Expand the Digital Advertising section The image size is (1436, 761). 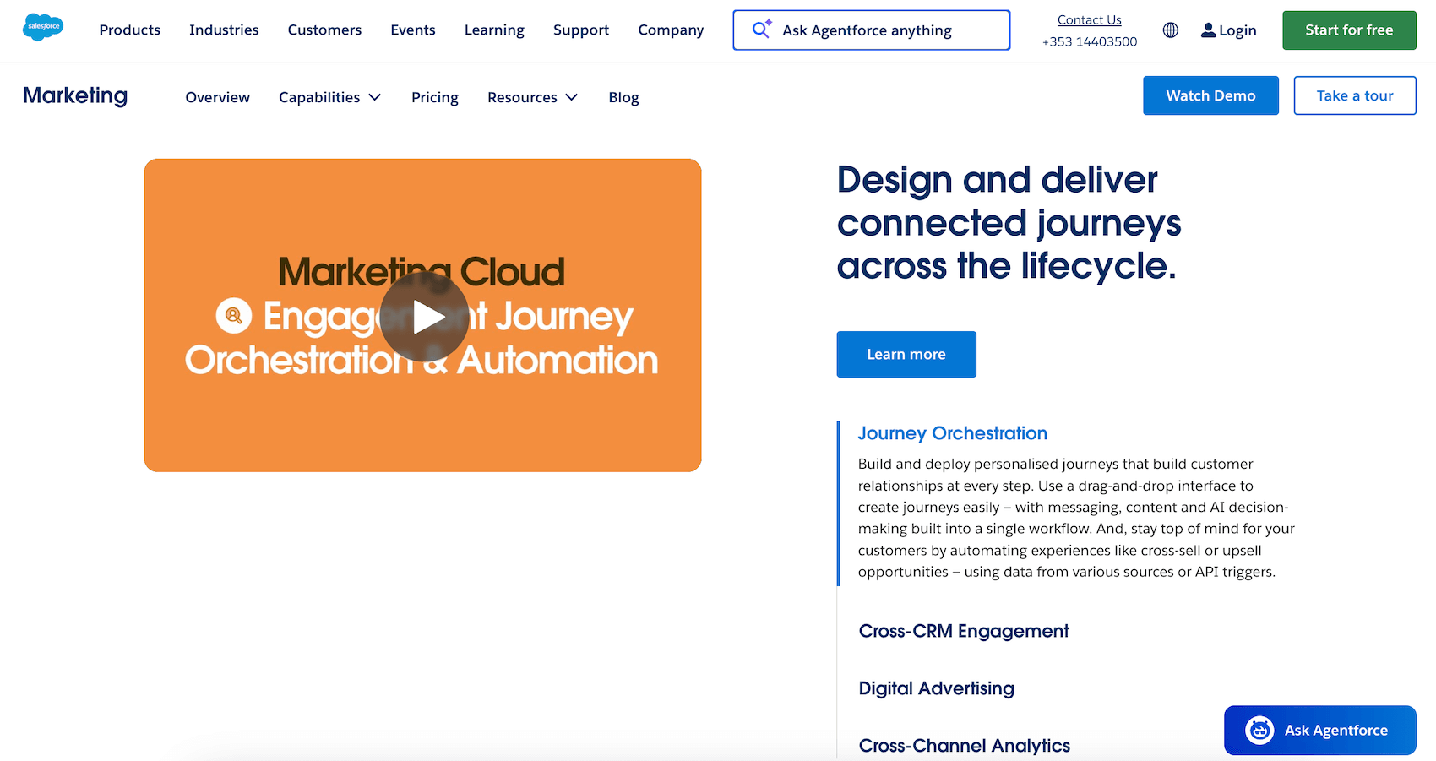[x=936, y=688]
